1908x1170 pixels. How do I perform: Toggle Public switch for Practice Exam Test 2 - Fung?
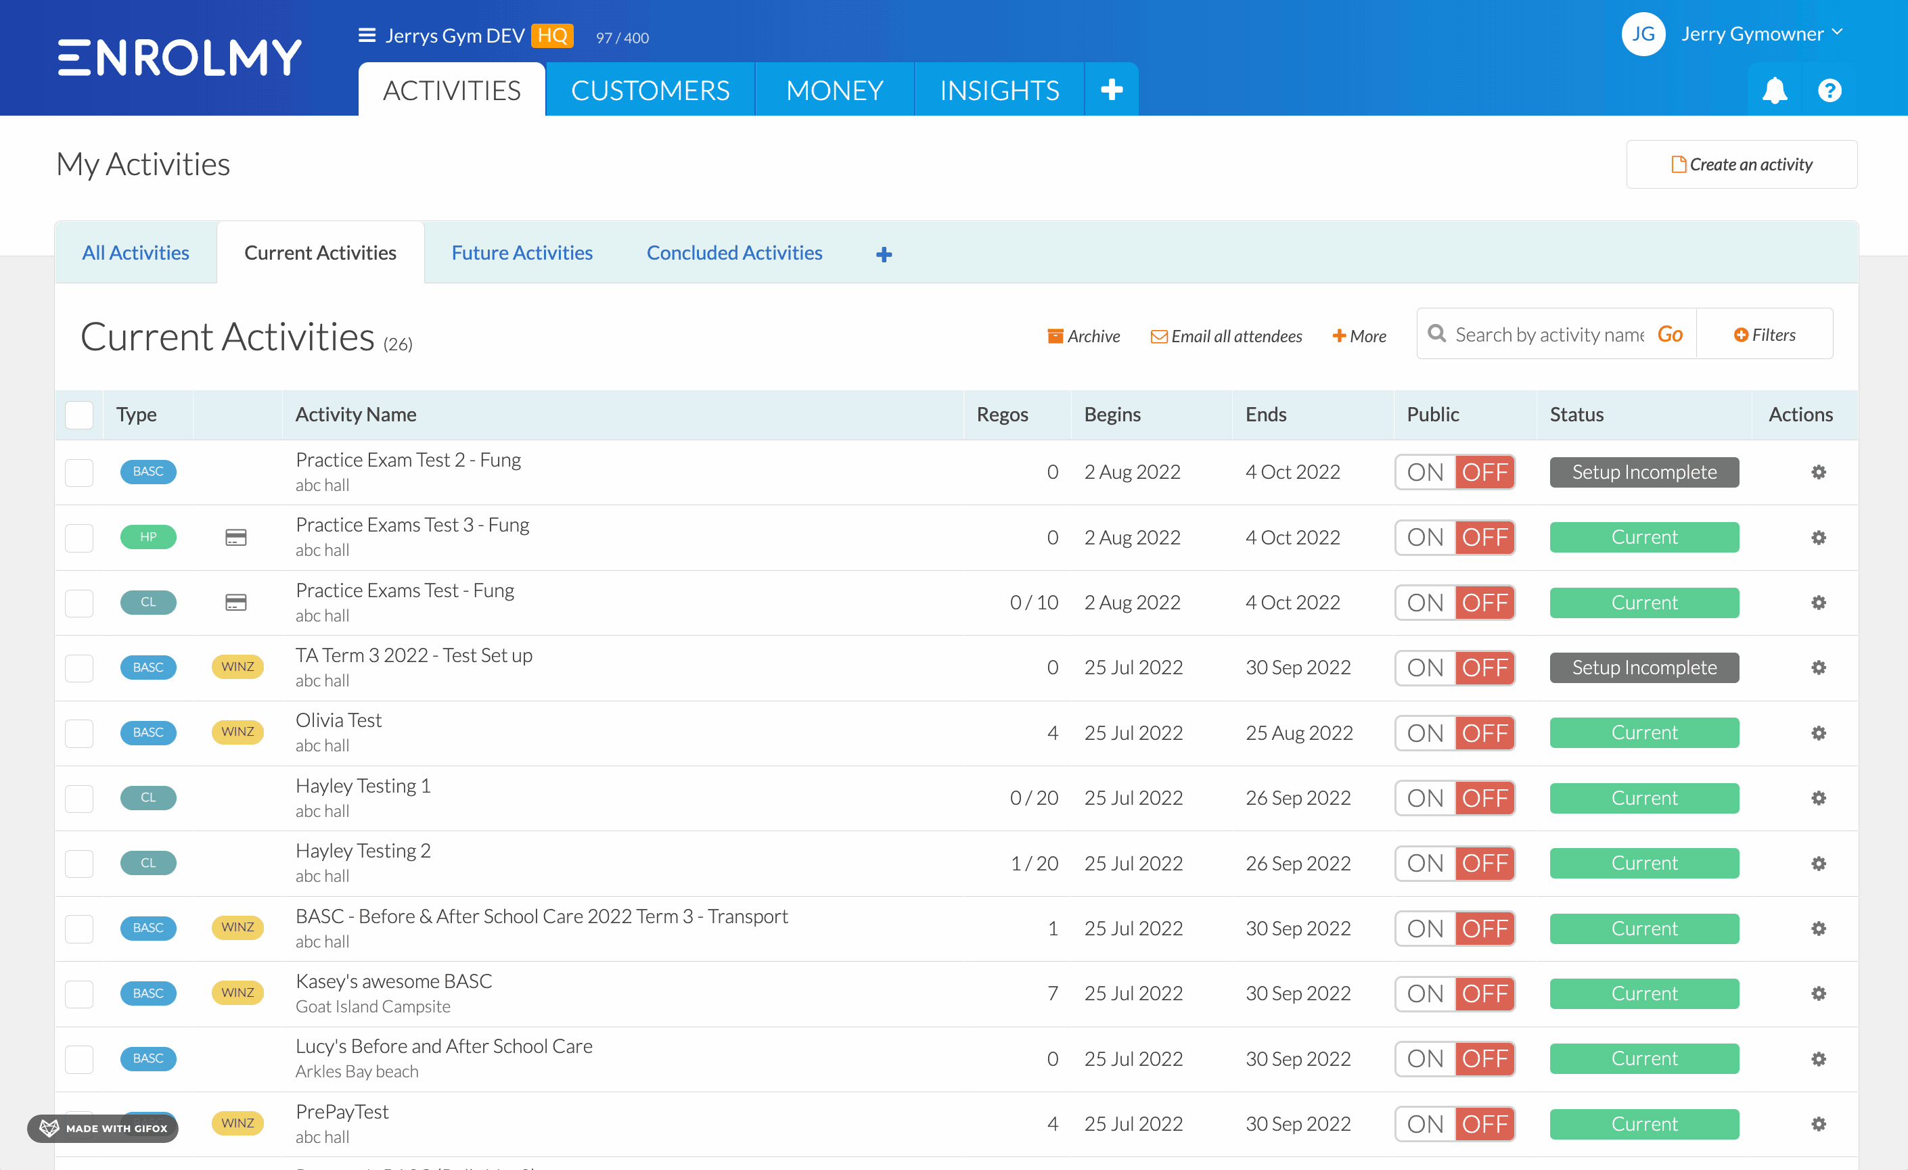(x=1454, y=472)
